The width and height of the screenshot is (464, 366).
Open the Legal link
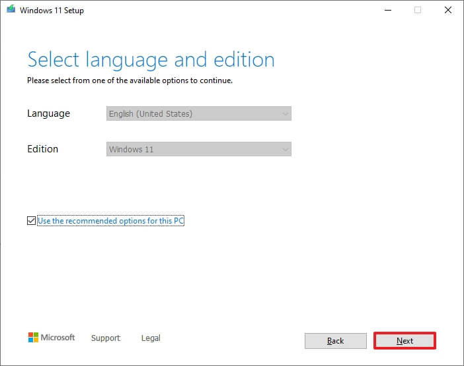click(x=151, y=338)
